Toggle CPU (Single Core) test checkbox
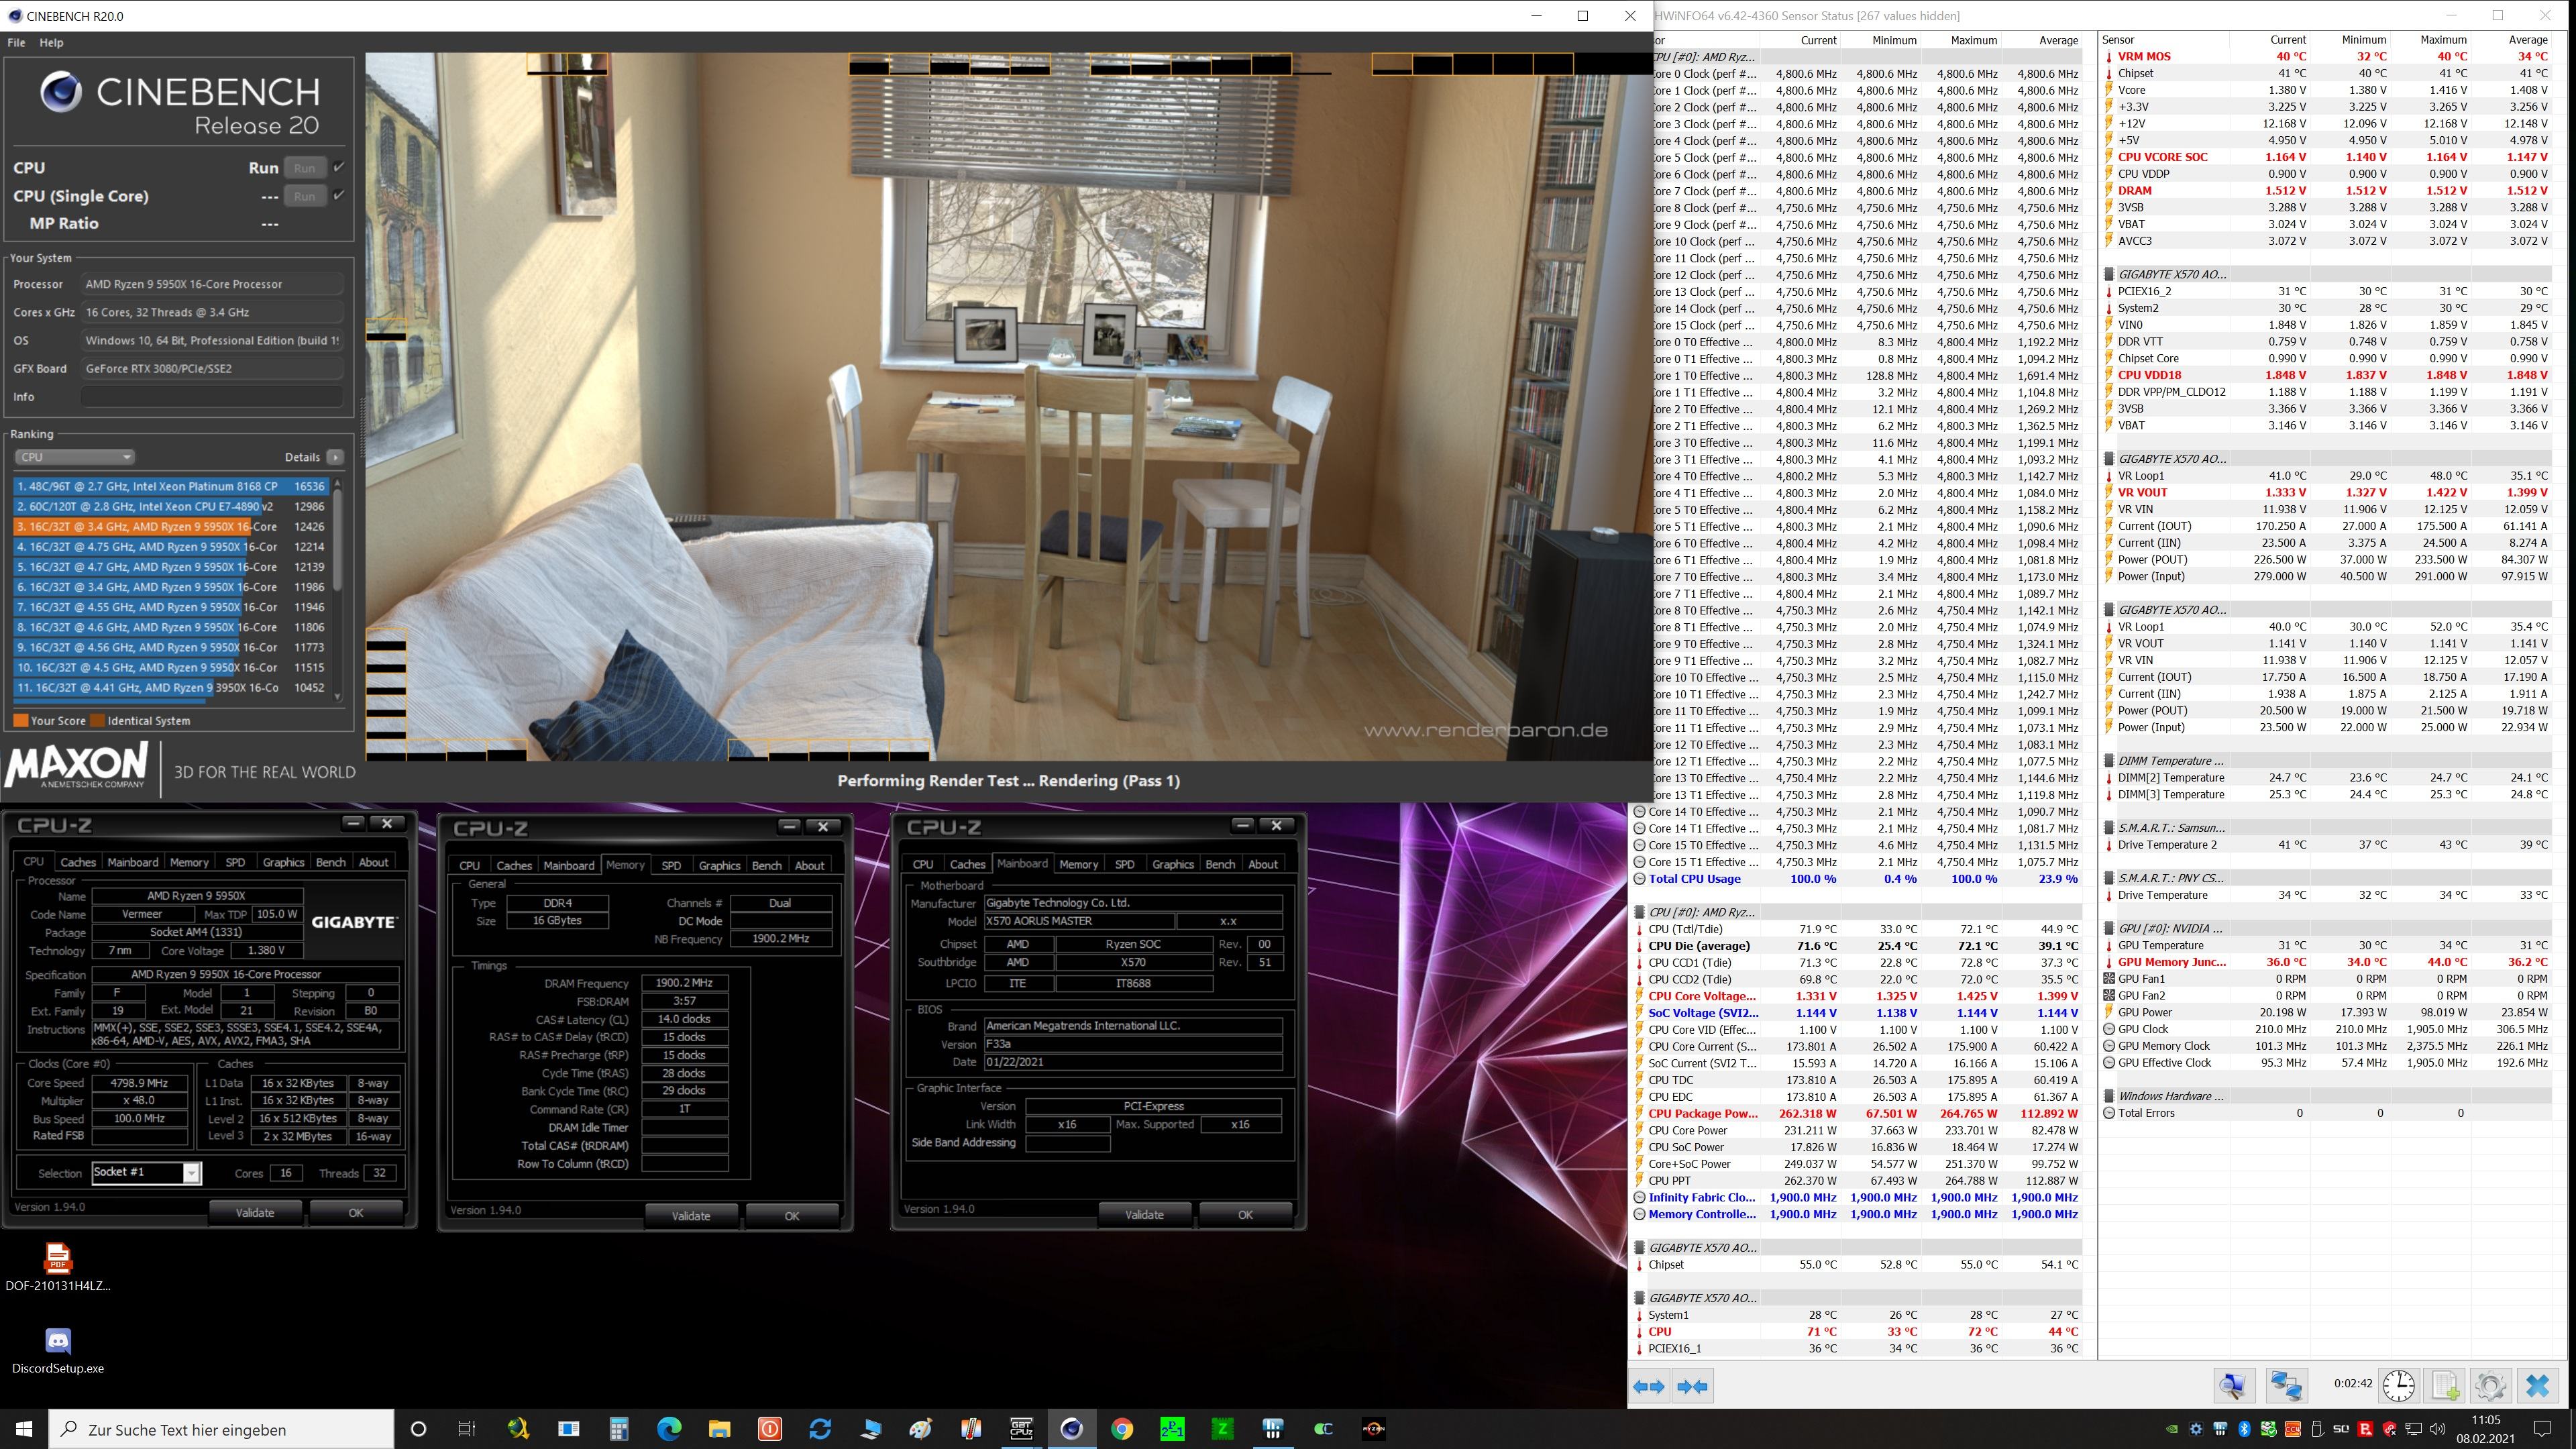Image resolution: width=2576 pixels, height=1449 pixels. pyautogui.click(x=339, y=195)
